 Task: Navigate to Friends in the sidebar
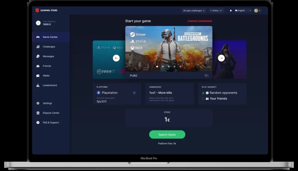tap(47, 66)
